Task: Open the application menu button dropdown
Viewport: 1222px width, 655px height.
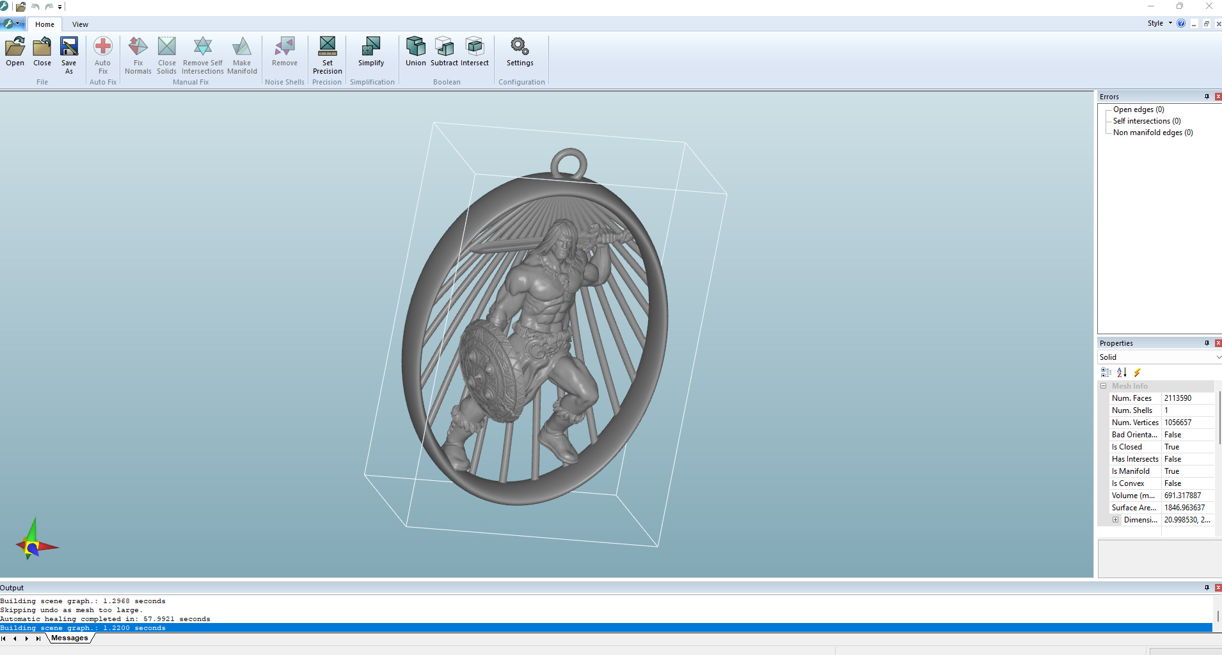Action: pyautogui.click(x=12, y=24)
